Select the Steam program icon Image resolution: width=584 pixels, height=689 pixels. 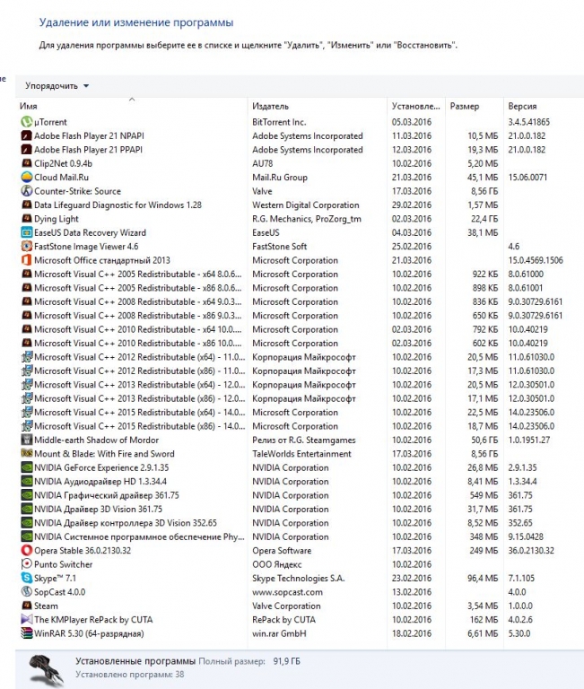[26, 606]
